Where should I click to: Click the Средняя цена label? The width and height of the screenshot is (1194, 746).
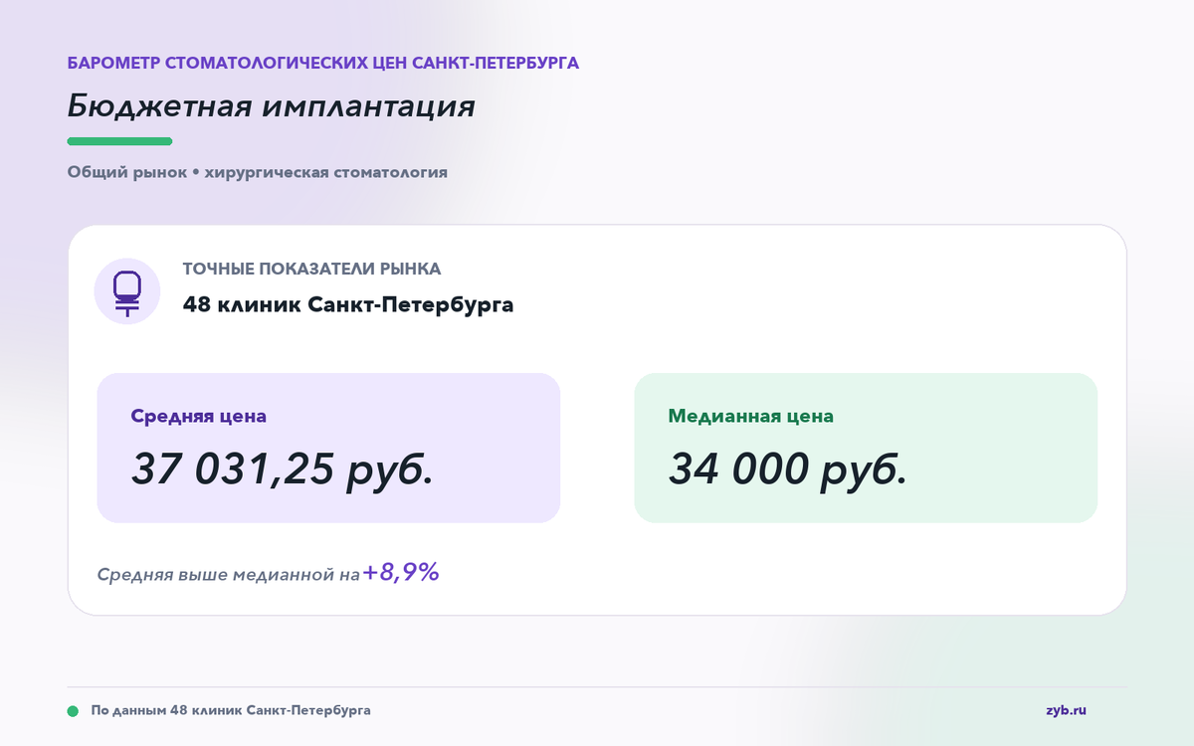199,416
